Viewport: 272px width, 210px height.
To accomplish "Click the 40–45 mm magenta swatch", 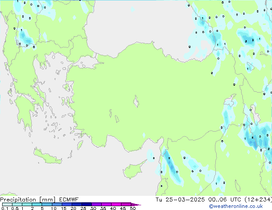I will point(116,204).
